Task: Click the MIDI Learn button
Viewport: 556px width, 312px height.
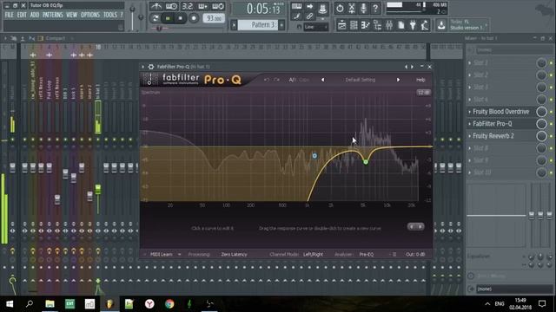Action: tap(162, 254)
